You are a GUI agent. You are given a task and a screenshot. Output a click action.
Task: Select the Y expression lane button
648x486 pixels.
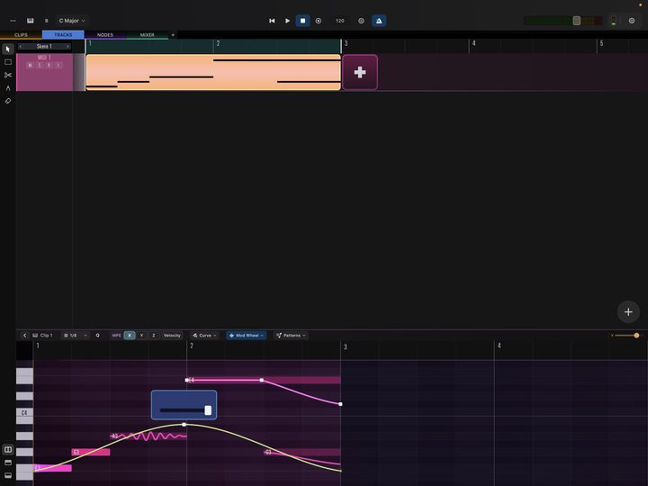pos(141,335)
